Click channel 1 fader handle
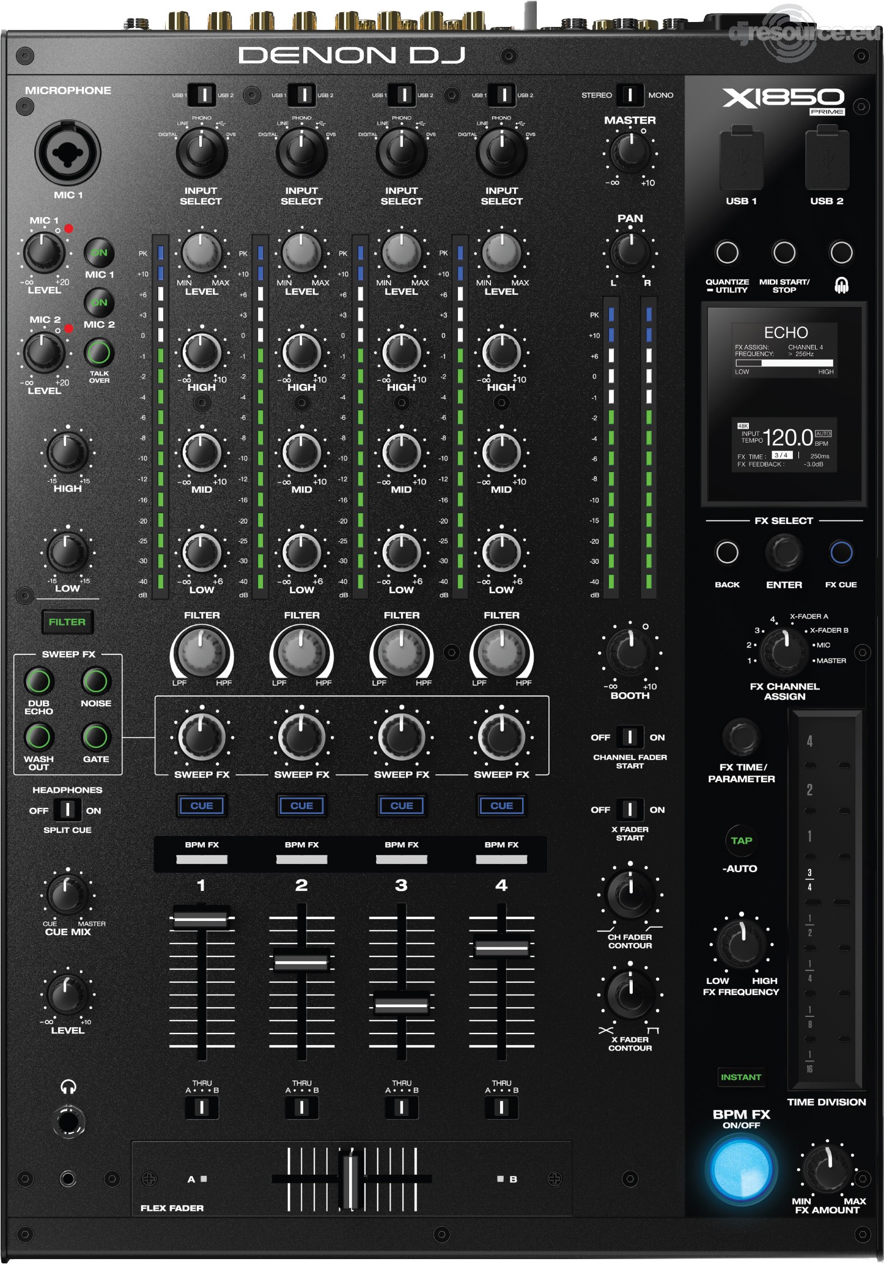This screenshot has height=1264, width=884. tap(201, 917)
